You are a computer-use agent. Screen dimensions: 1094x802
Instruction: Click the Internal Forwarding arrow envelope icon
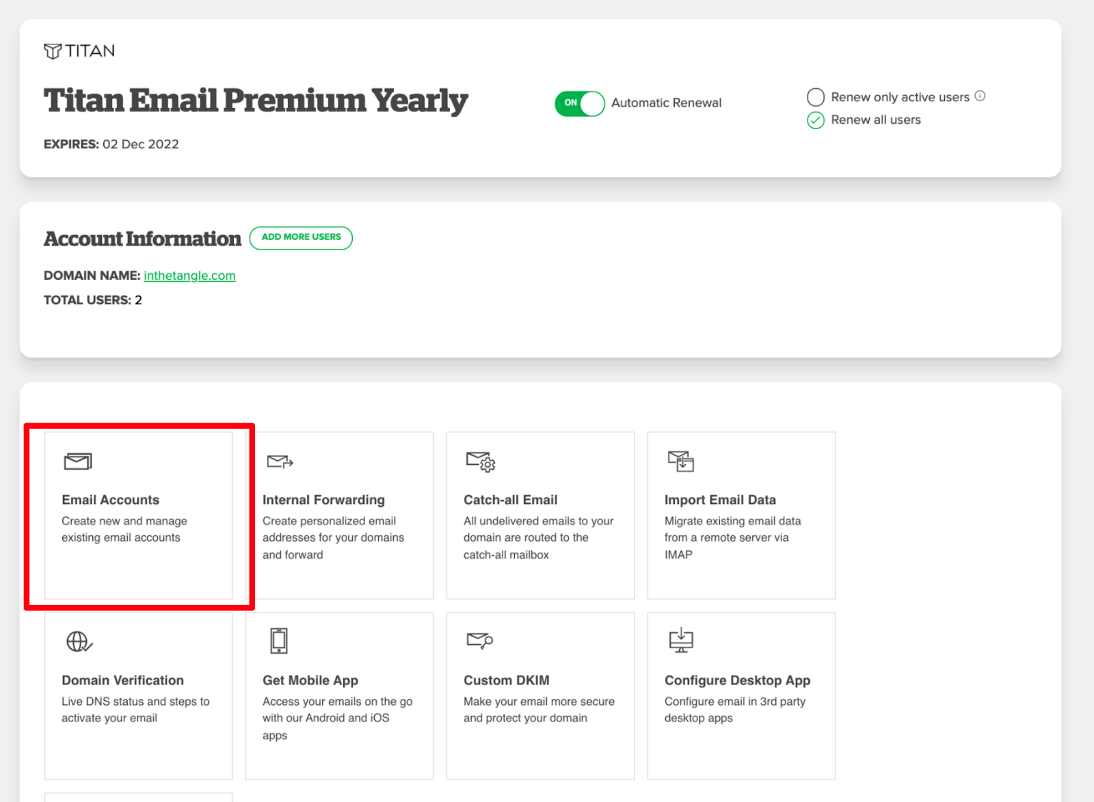pyautogui.click(x=280, y=462)
